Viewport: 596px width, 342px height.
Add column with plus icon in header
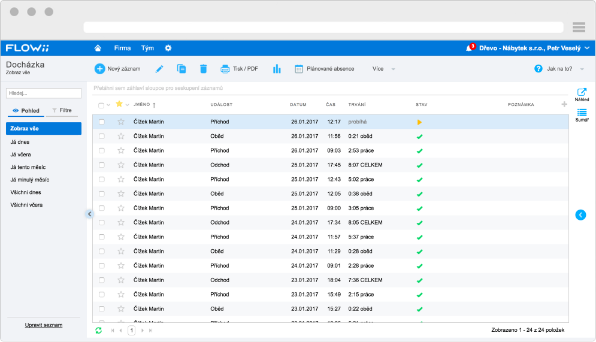coord(564,104)
